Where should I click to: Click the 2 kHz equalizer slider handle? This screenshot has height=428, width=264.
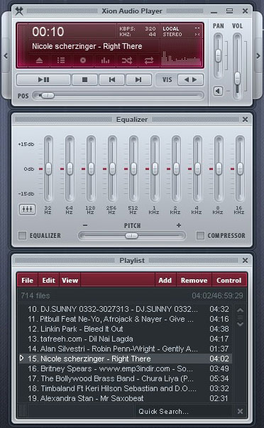(x=176, y=169)
